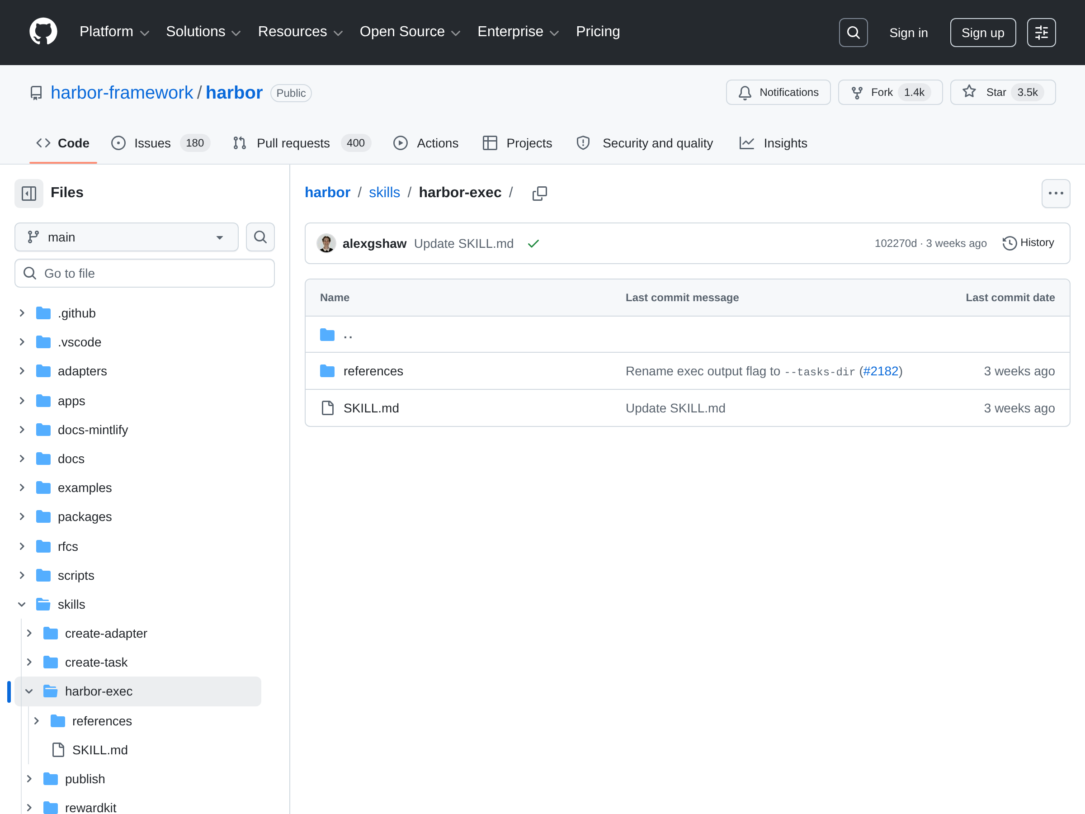1085x814 pixels.
Task: Search this repository's files with the magnifier button
Action: point(260,237)
